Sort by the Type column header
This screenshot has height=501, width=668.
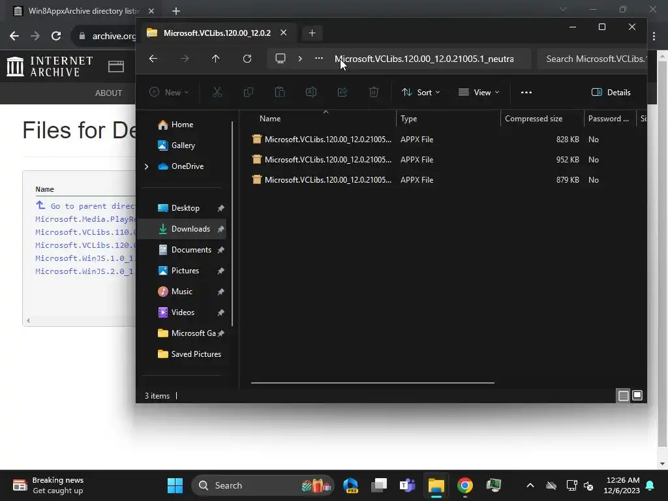[x=408, y=119]
